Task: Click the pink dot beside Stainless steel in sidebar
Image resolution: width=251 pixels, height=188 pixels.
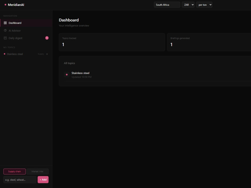Action: (5, 54)
